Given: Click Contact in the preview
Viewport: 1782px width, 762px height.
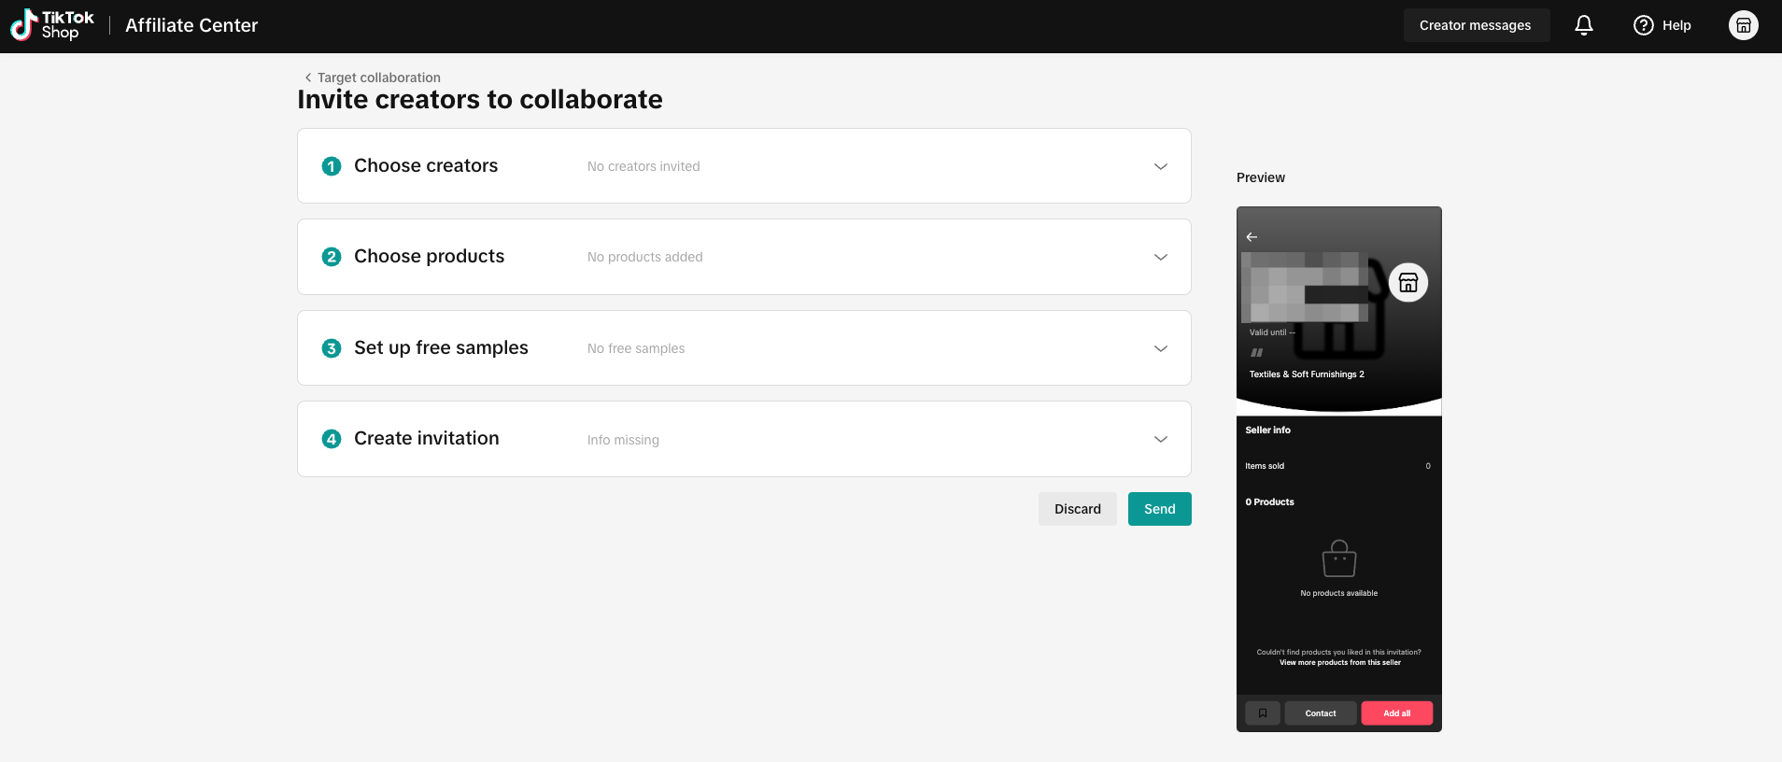Looking at the screenshot, I should coord(1321,713).
